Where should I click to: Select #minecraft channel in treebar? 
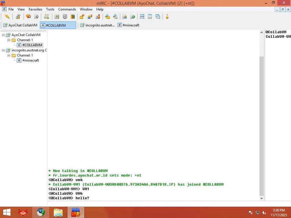(x=30, y=60)
